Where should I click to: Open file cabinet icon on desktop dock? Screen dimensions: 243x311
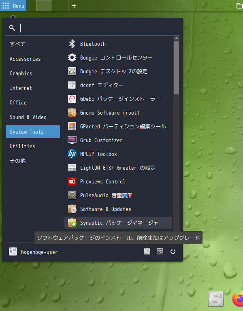click(216, 299)
